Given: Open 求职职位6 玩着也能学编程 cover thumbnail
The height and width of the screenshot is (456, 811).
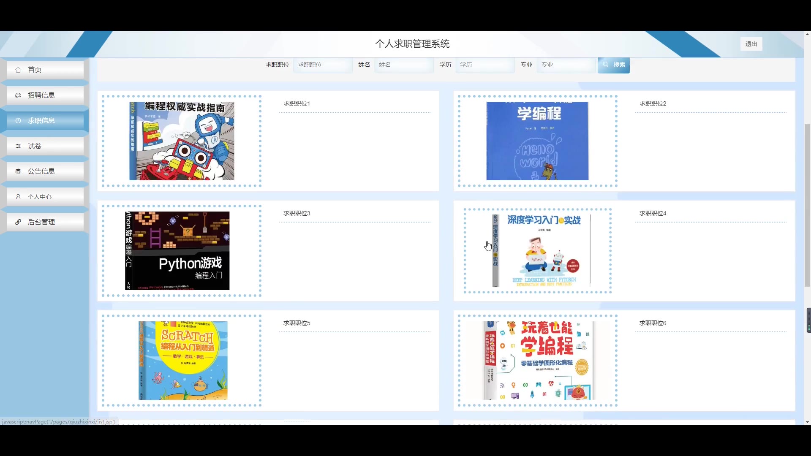Looking at the screenshot, I should point(539,361).
